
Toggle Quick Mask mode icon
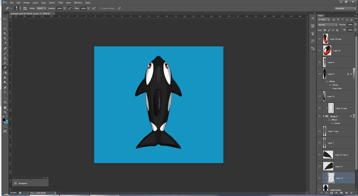[x=5, y=126]
